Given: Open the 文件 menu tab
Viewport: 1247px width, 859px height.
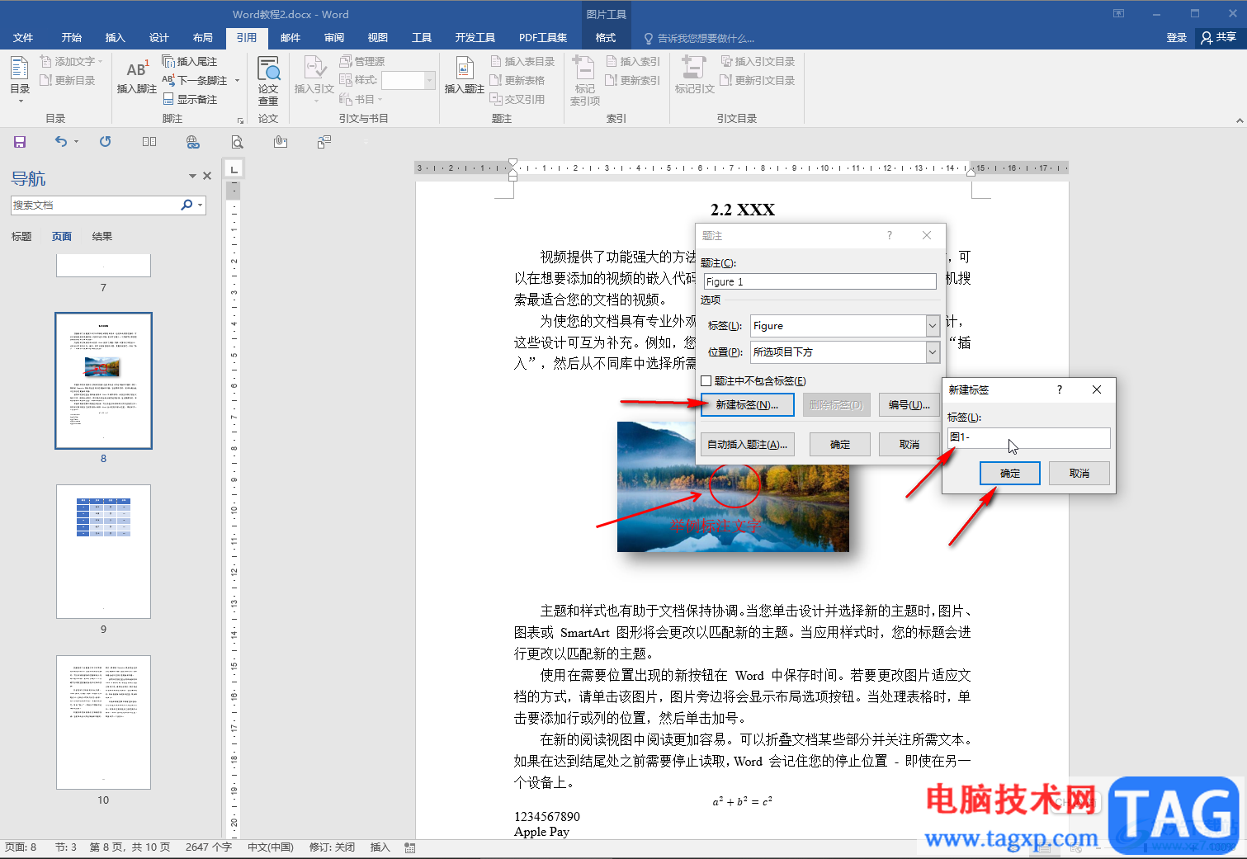Looking at the screenshot, I should click(23, 38).
